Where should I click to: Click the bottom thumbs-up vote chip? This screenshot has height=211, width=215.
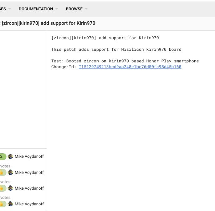click(x=3, y=204)
